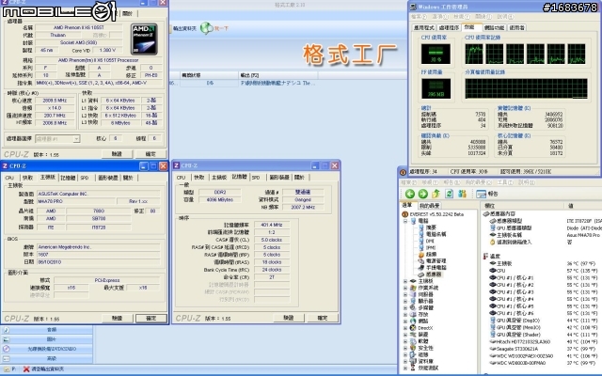Select the 超頻 overclock item in EVEREST tree
The width and height of the screenshot is (602, 376).
pos(431,255)
